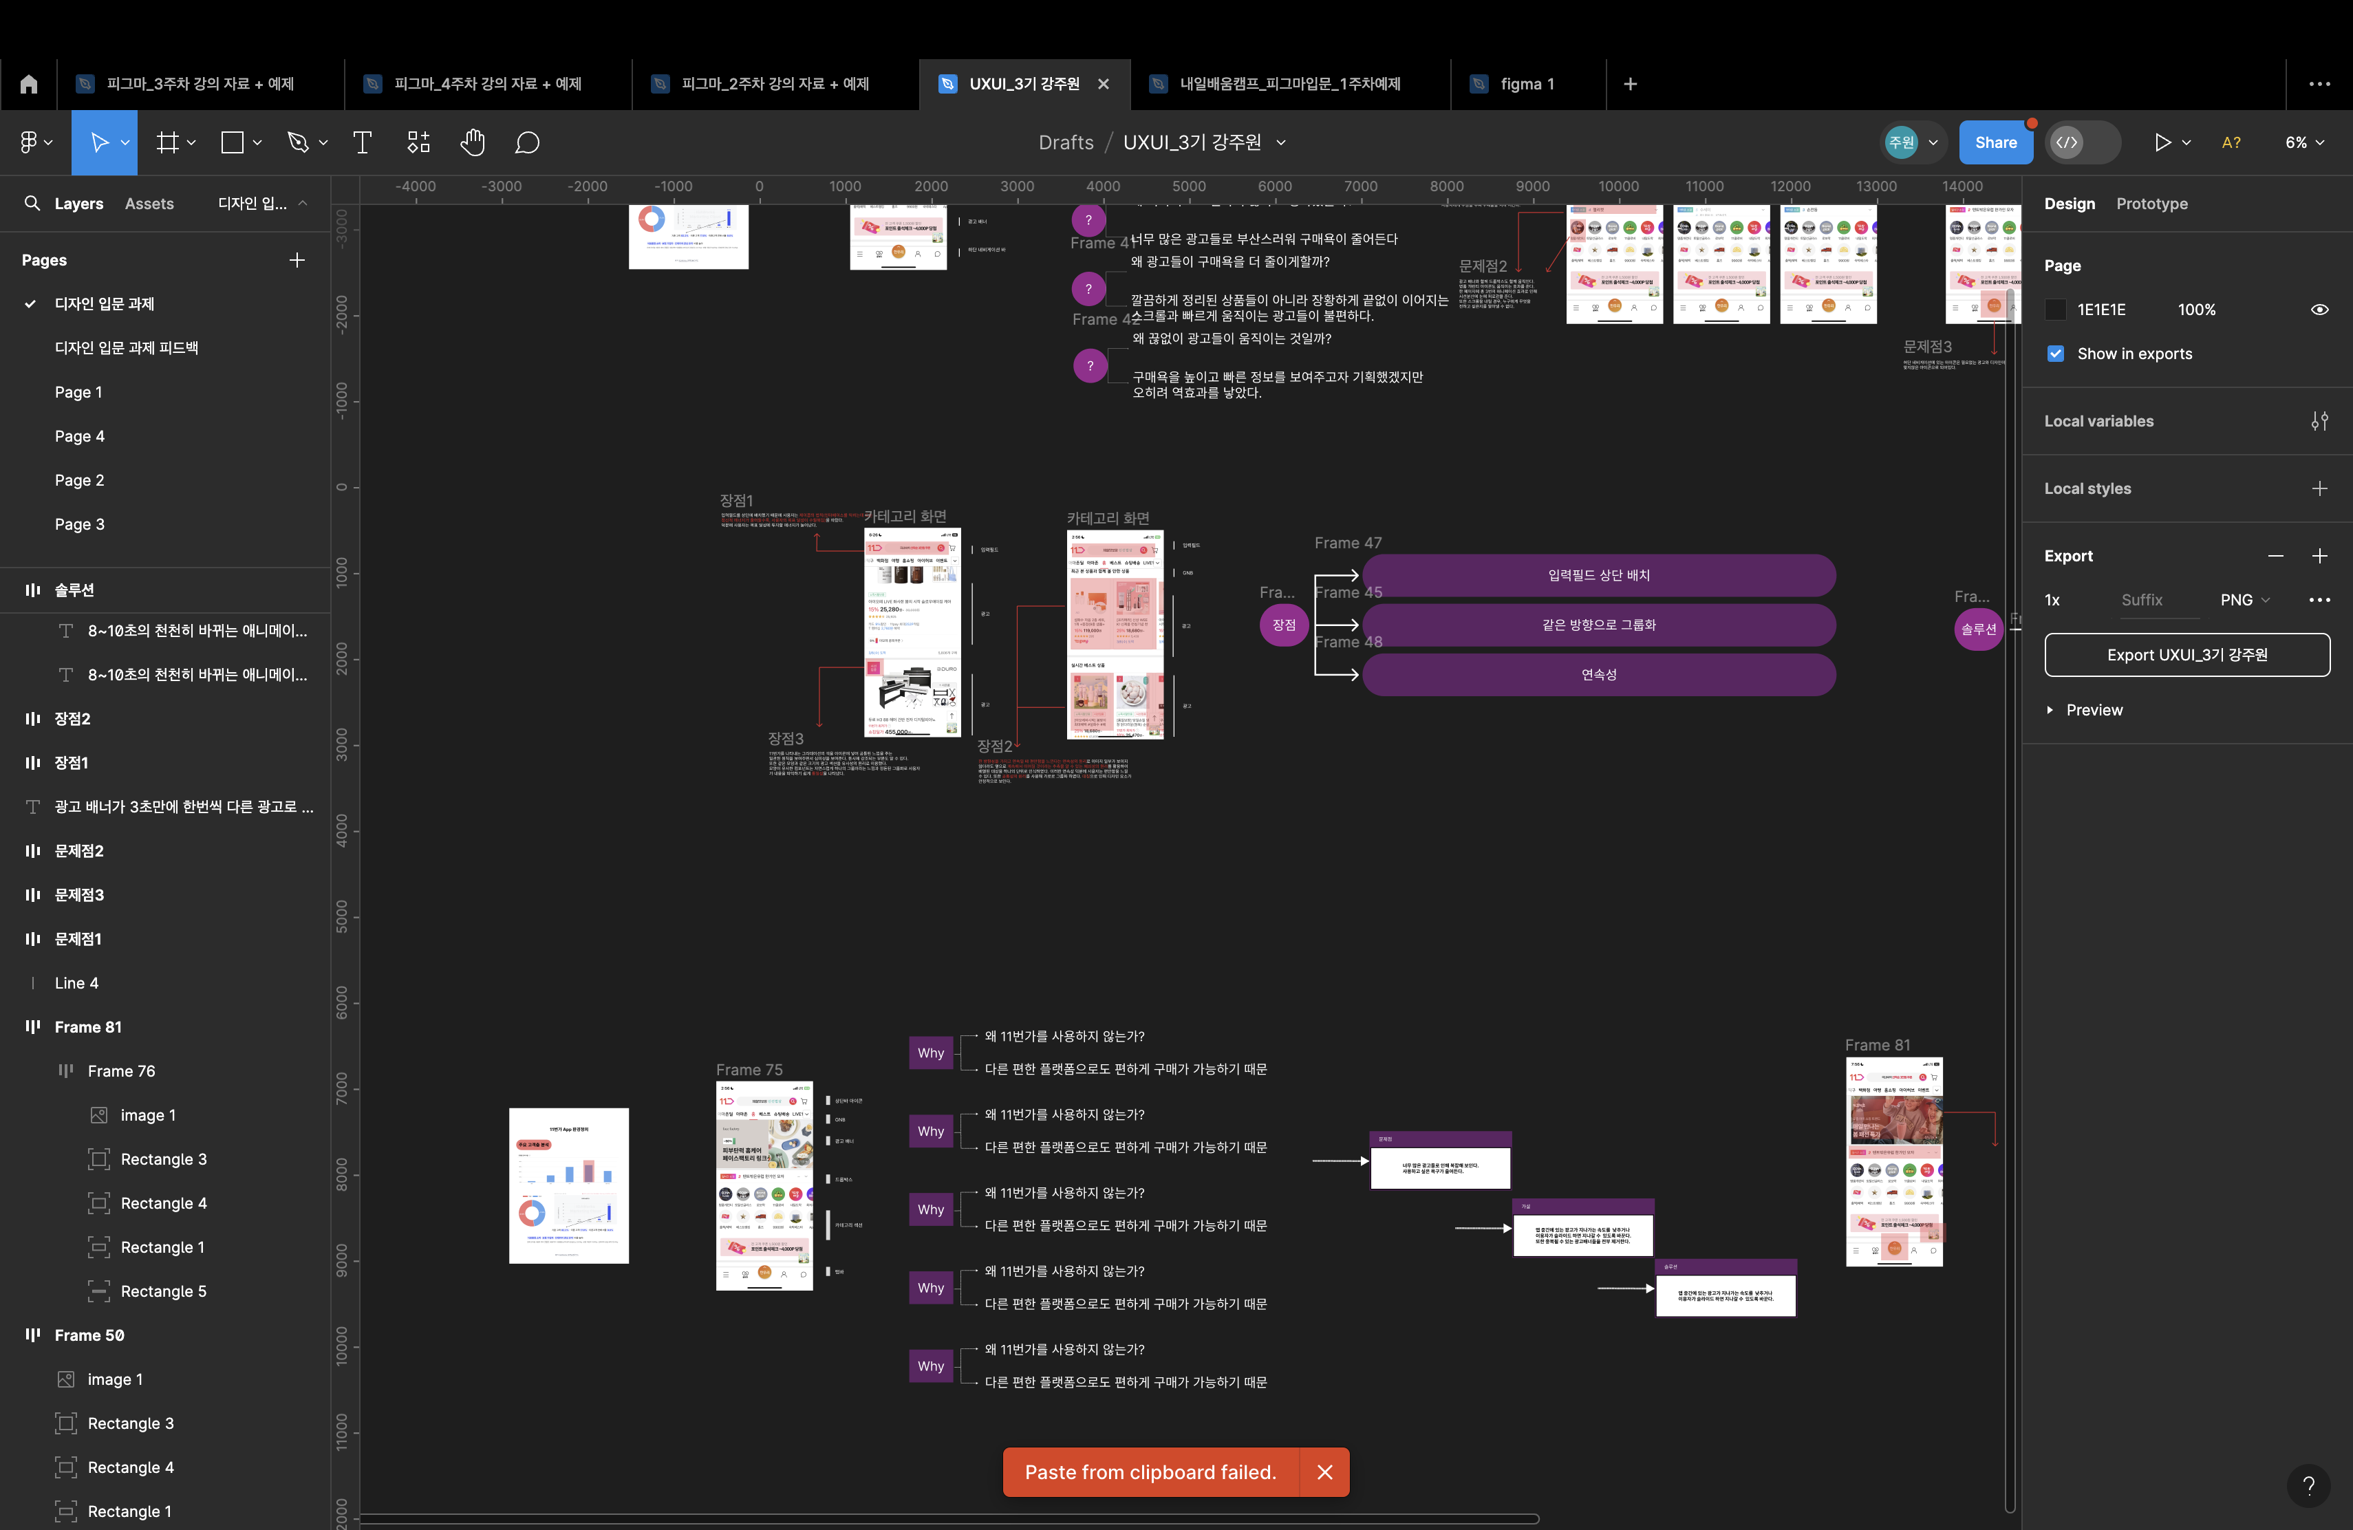Open Local variables settings icon
The height and width of the screenshot is (1530, 2353).
(2319, 421)
